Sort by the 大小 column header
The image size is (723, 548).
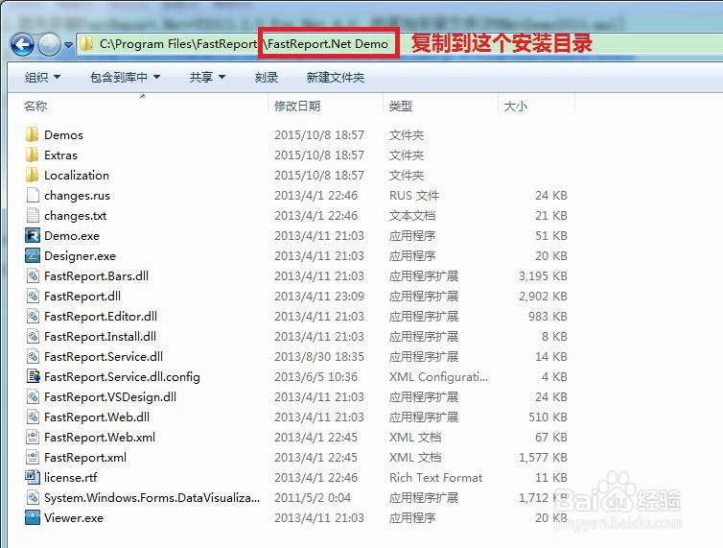[x=516, y=107]
